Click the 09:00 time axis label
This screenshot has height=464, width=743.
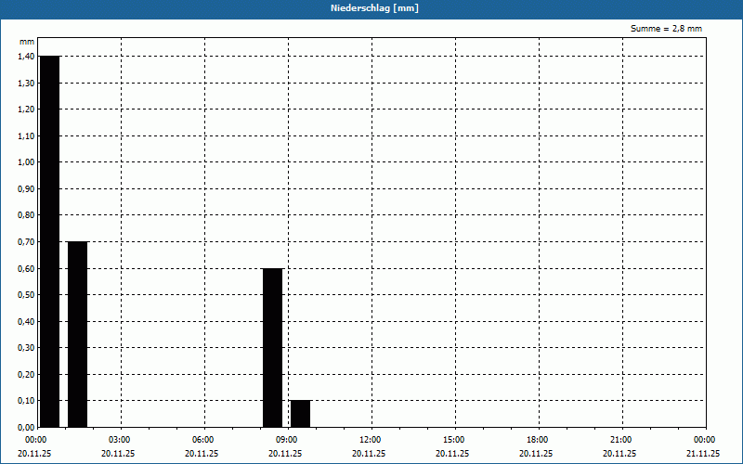click(286, 440)
